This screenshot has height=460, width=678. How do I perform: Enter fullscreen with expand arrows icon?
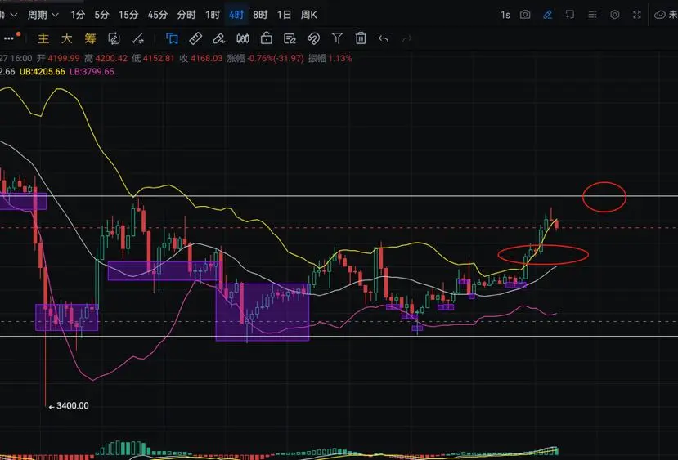point(637,15)
